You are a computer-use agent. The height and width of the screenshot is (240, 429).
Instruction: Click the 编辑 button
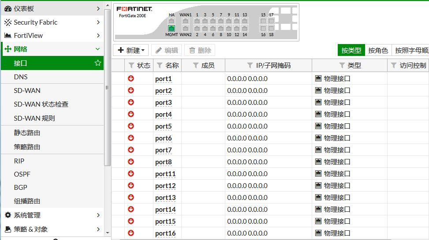pos(167,50)
